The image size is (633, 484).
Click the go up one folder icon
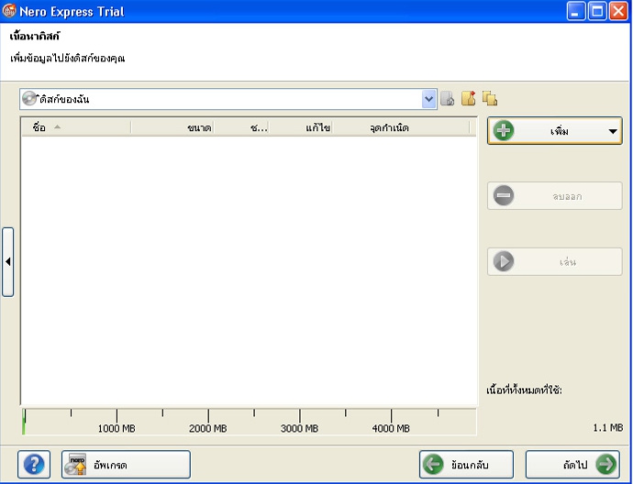(448, 98)
